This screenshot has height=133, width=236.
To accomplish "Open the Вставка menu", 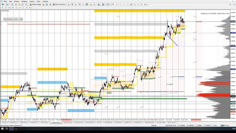I will (x=16, y=1).
